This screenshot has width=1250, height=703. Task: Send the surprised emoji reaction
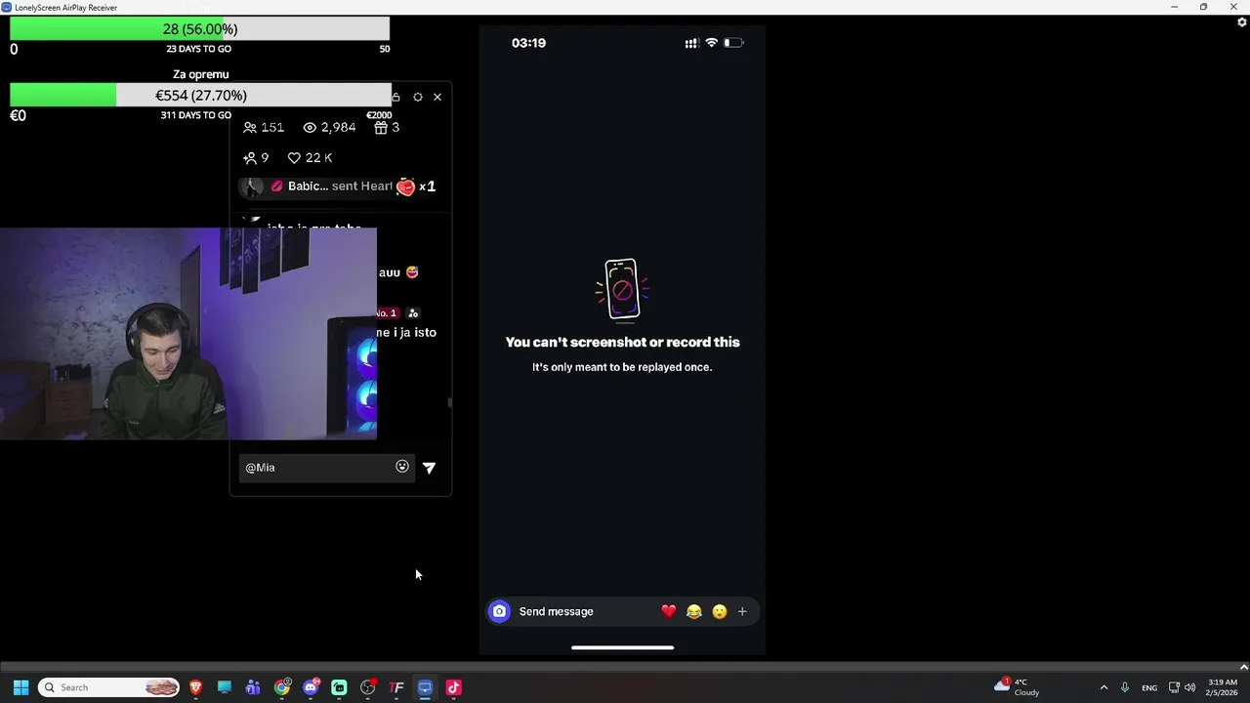point(719,611)
